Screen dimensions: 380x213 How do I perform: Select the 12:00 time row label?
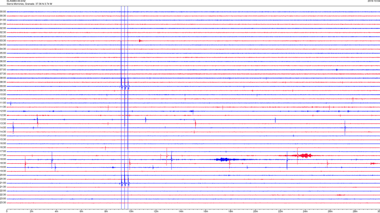coord(3,111)
